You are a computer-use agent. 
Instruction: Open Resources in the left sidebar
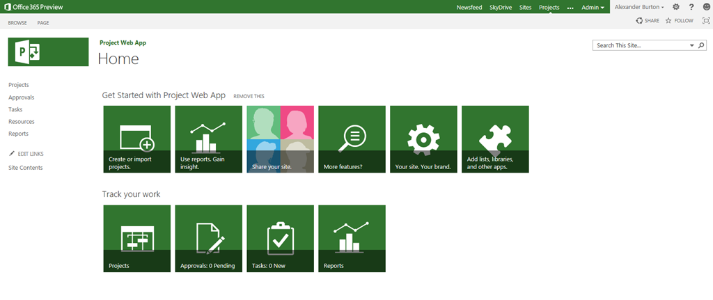(x=22, y=122)
